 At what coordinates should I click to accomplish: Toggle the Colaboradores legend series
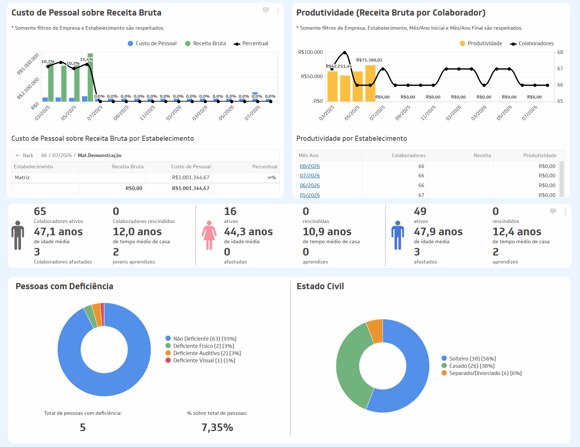[532, 43]
